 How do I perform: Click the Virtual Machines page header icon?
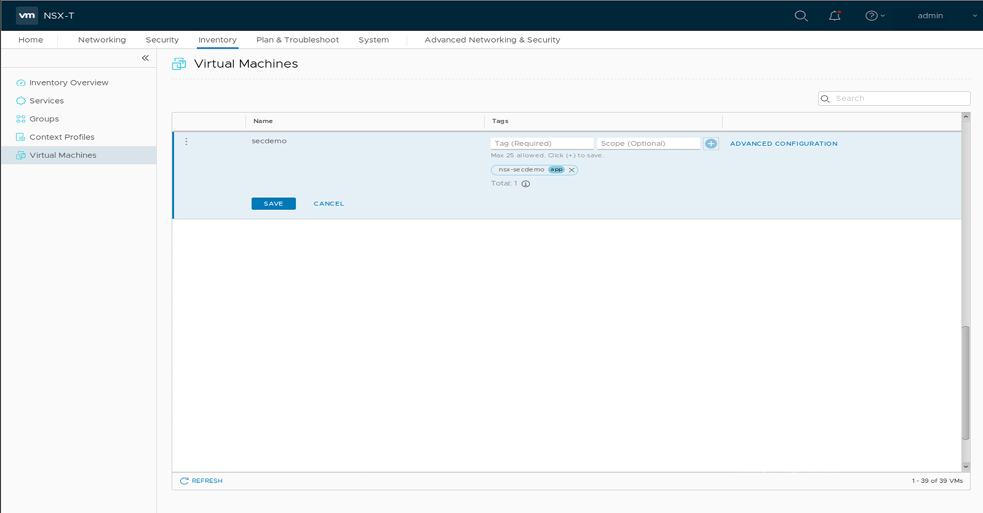point(179,64)
